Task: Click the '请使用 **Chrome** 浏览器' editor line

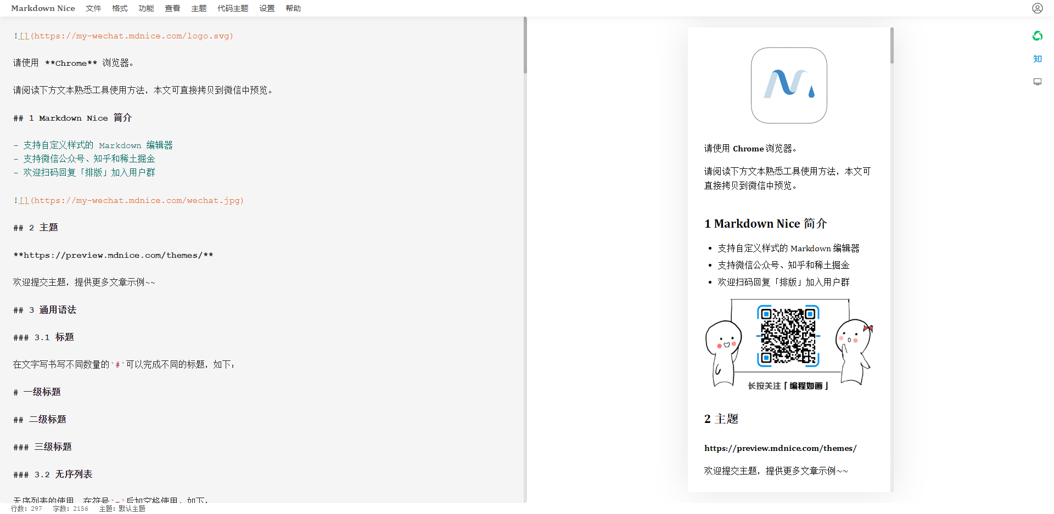Action: coord(74,63)
